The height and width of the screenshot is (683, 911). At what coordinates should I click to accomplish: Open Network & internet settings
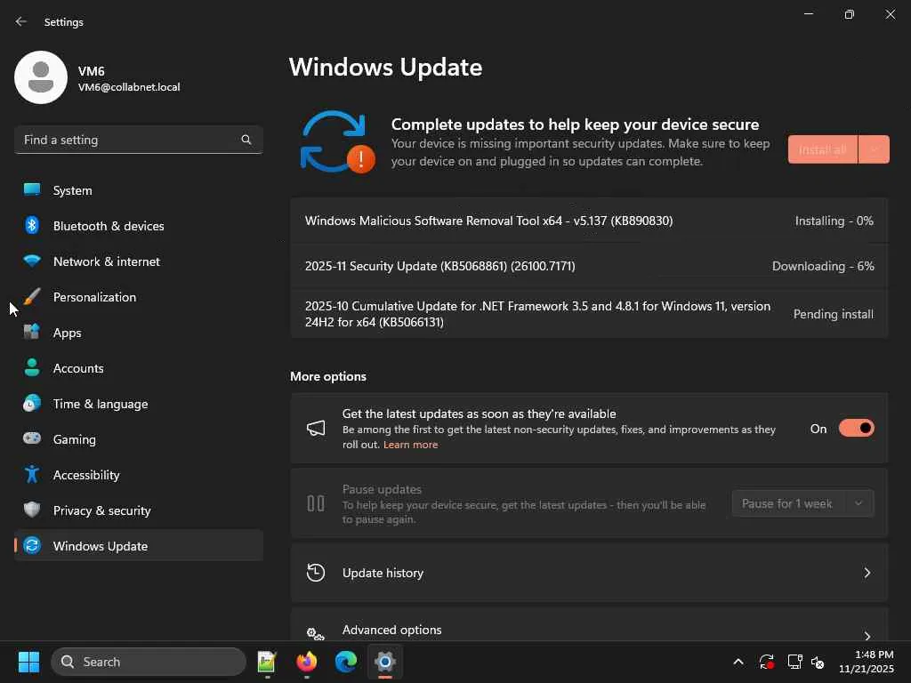point(139,261)
